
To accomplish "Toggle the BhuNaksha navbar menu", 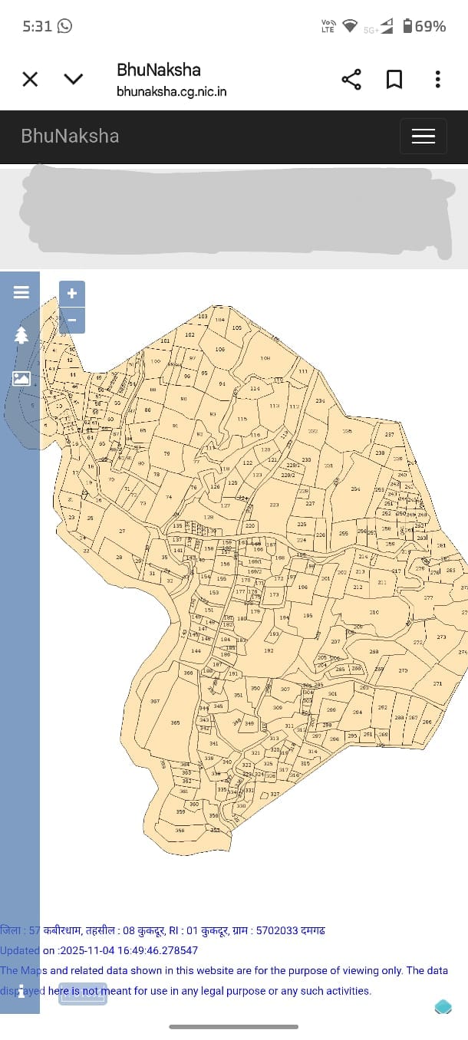I will click(423, 137).
